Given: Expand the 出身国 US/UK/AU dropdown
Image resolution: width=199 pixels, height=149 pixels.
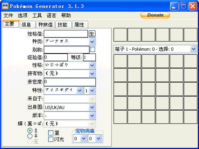Looking at the screenshot, I should pos(92,107).
